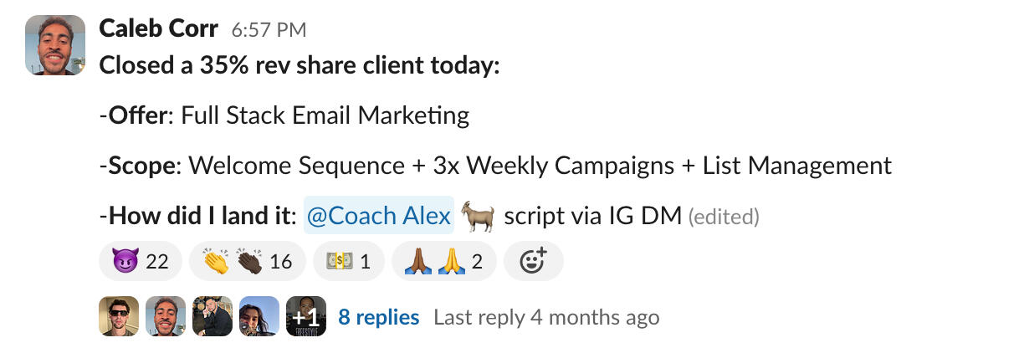This screenshot has width=1019, height=348.
Task: Click the goat emoji in the message
Action: (478, 215)
